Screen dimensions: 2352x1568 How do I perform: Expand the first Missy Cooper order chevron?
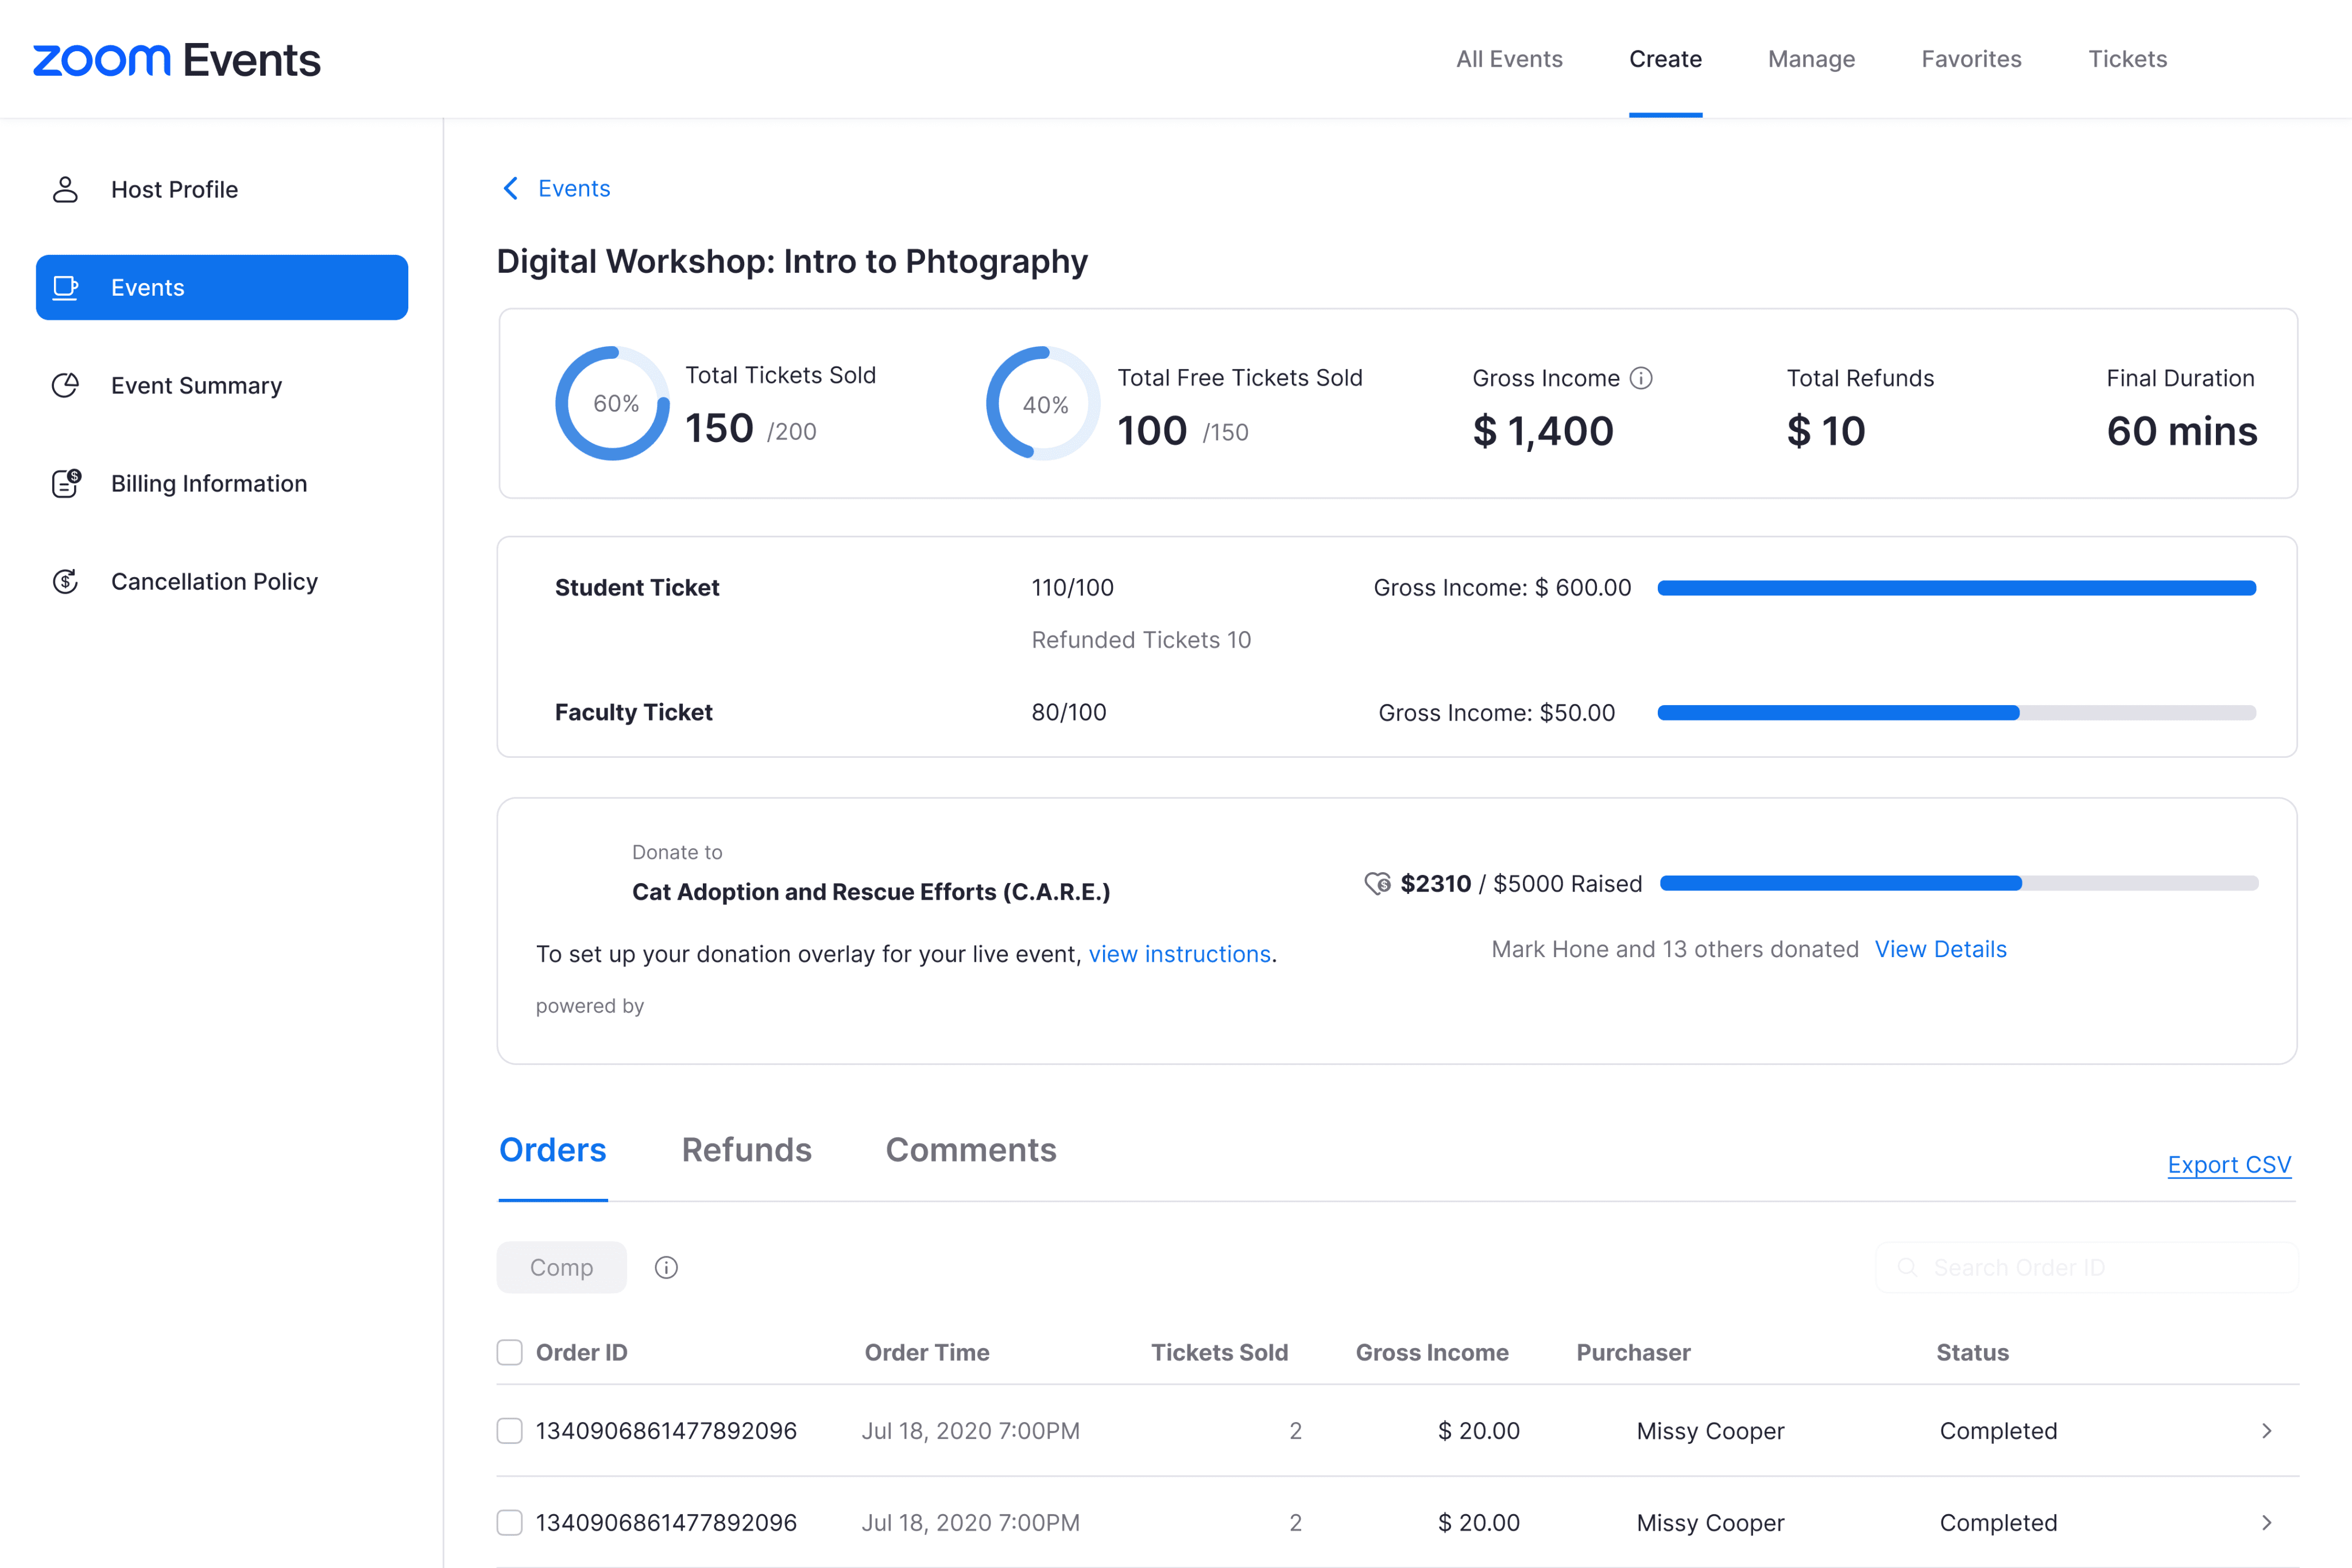(x=2266, y=1431)
